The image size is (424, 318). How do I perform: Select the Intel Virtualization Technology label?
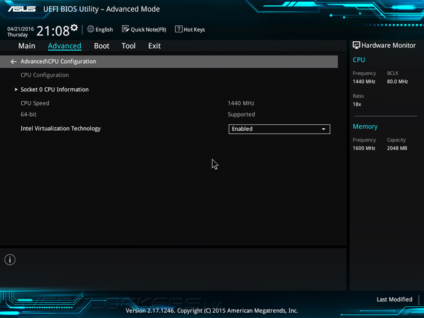pos(61,128)
